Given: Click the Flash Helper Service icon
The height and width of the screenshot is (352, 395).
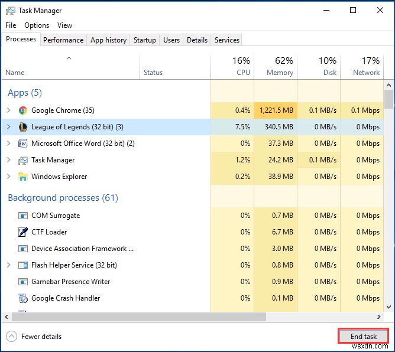Looking at the screenshot, I should (23, 265).
